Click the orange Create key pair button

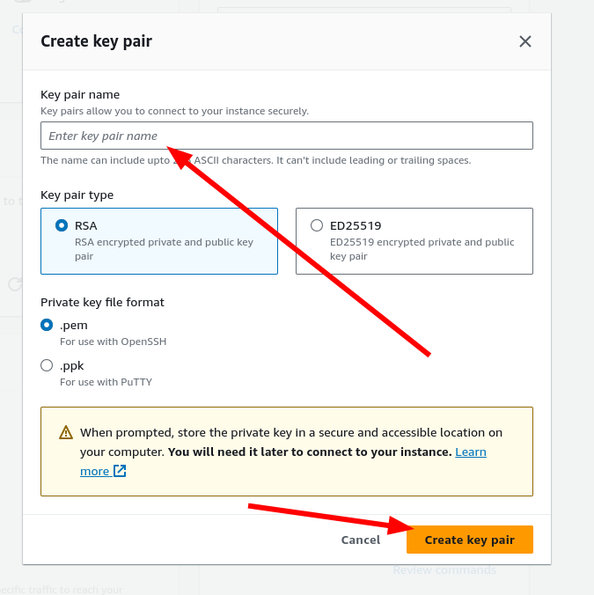click(469, 540)
